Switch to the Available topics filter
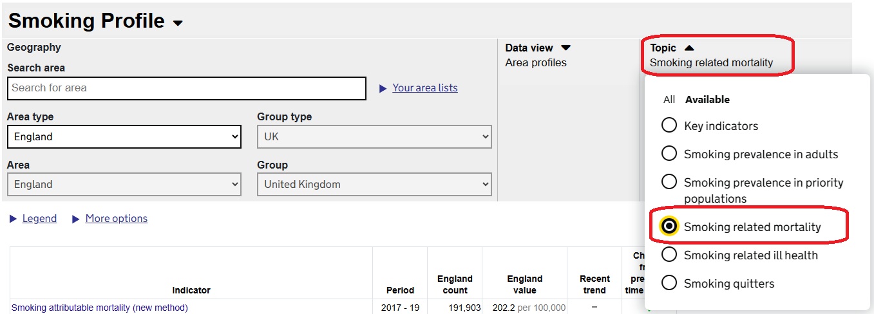The image size is (874, 314). [x=707, y=100]
